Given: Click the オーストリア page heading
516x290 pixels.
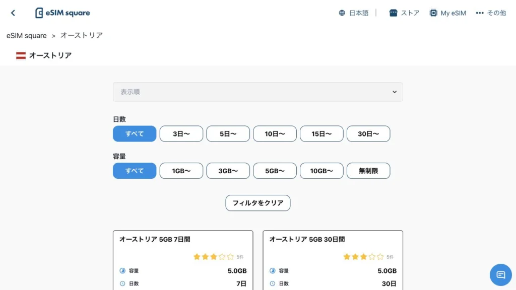Looking at the screenshot, I should 50,55.
